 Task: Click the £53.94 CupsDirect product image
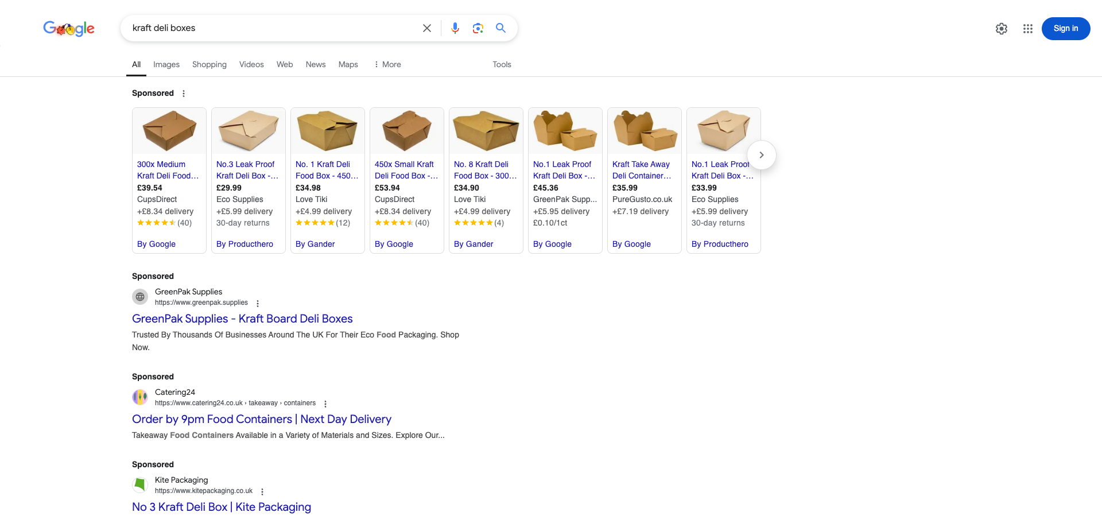[x=407, y=131]
